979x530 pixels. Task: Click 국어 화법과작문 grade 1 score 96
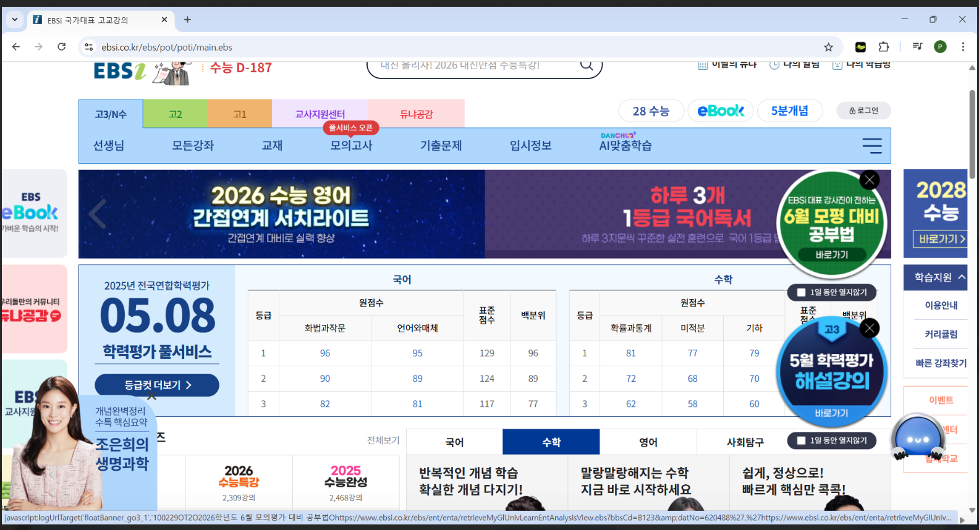click(x=325, y=353)
